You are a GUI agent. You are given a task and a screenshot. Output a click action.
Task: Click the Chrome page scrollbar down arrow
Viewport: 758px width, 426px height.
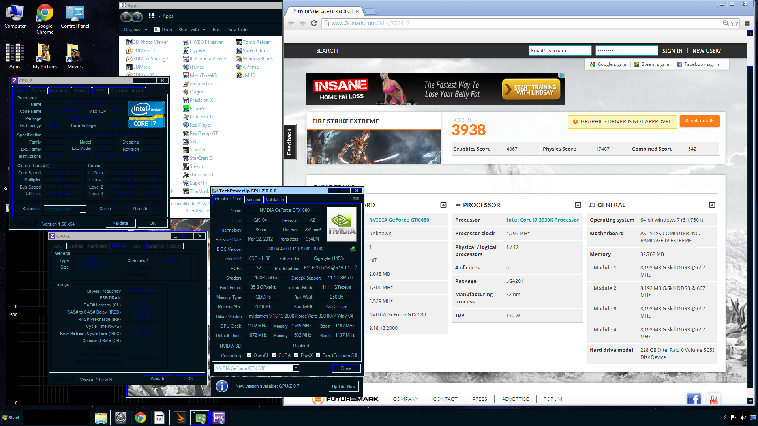[750, 401]
